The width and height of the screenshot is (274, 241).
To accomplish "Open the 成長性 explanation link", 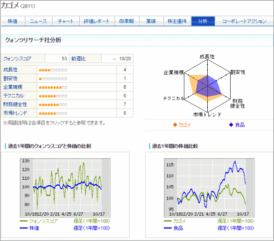I will point(10,70).
